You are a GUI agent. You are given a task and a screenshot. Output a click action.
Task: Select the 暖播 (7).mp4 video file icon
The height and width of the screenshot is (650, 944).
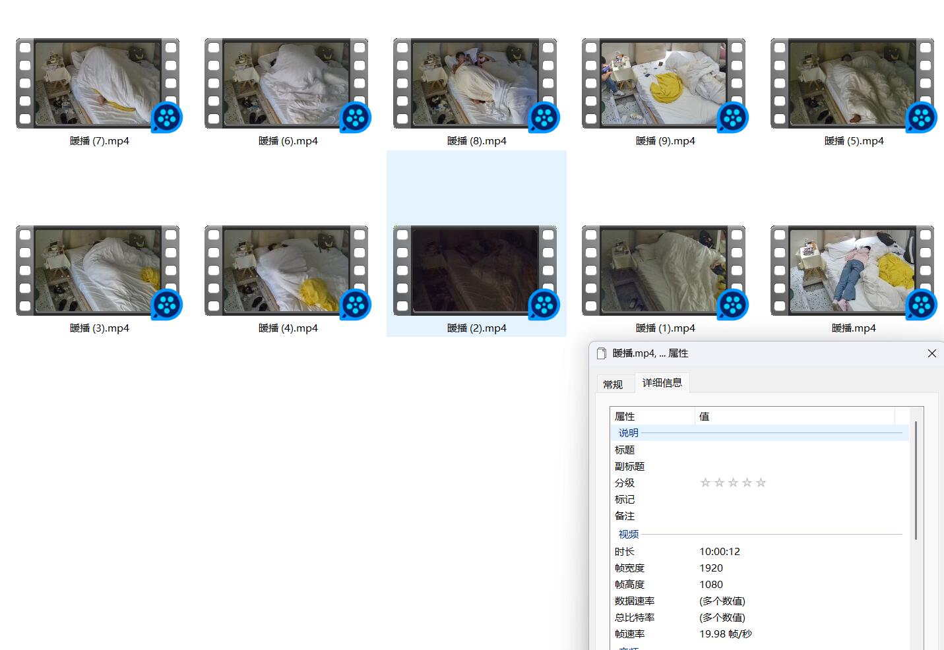98,83
